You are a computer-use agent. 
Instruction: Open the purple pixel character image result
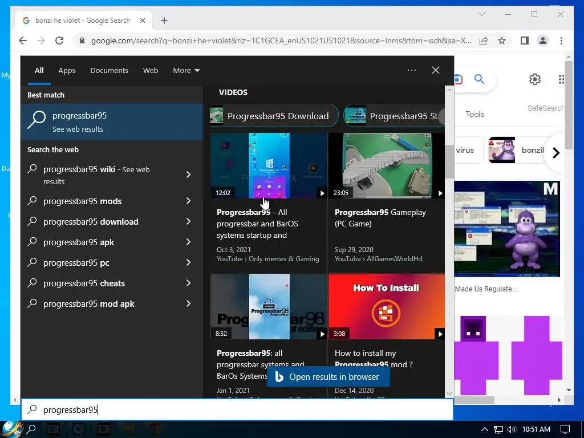click(508, 356)
